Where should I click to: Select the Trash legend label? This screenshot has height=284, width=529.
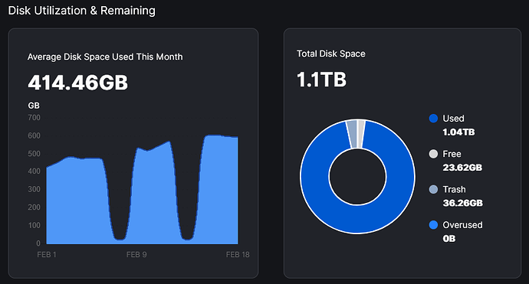click(454, 189)
